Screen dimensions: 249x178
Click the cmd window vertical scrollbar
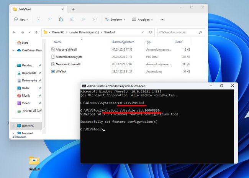(x=236, y=96)
